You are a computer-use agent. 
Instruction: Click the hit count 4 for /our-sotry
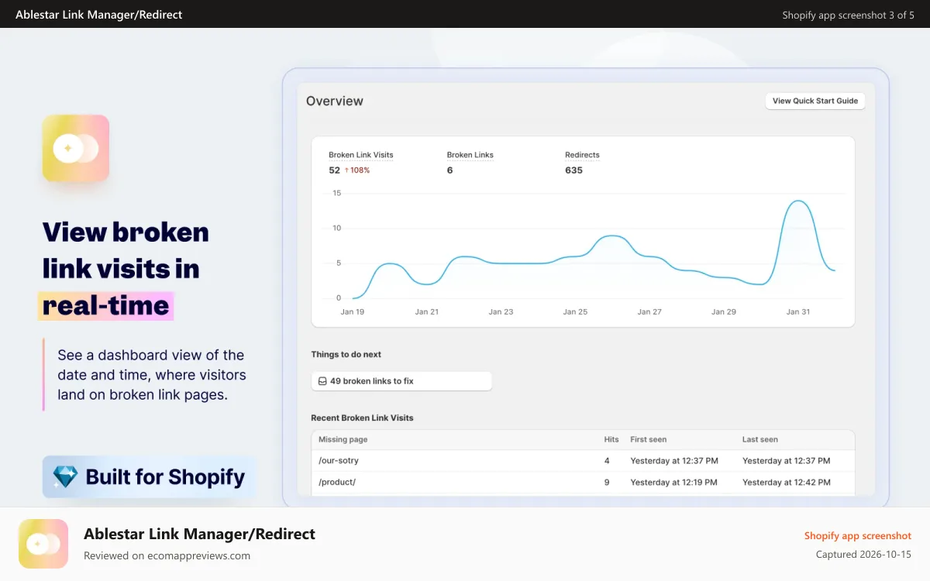click(x=607, y=460)
